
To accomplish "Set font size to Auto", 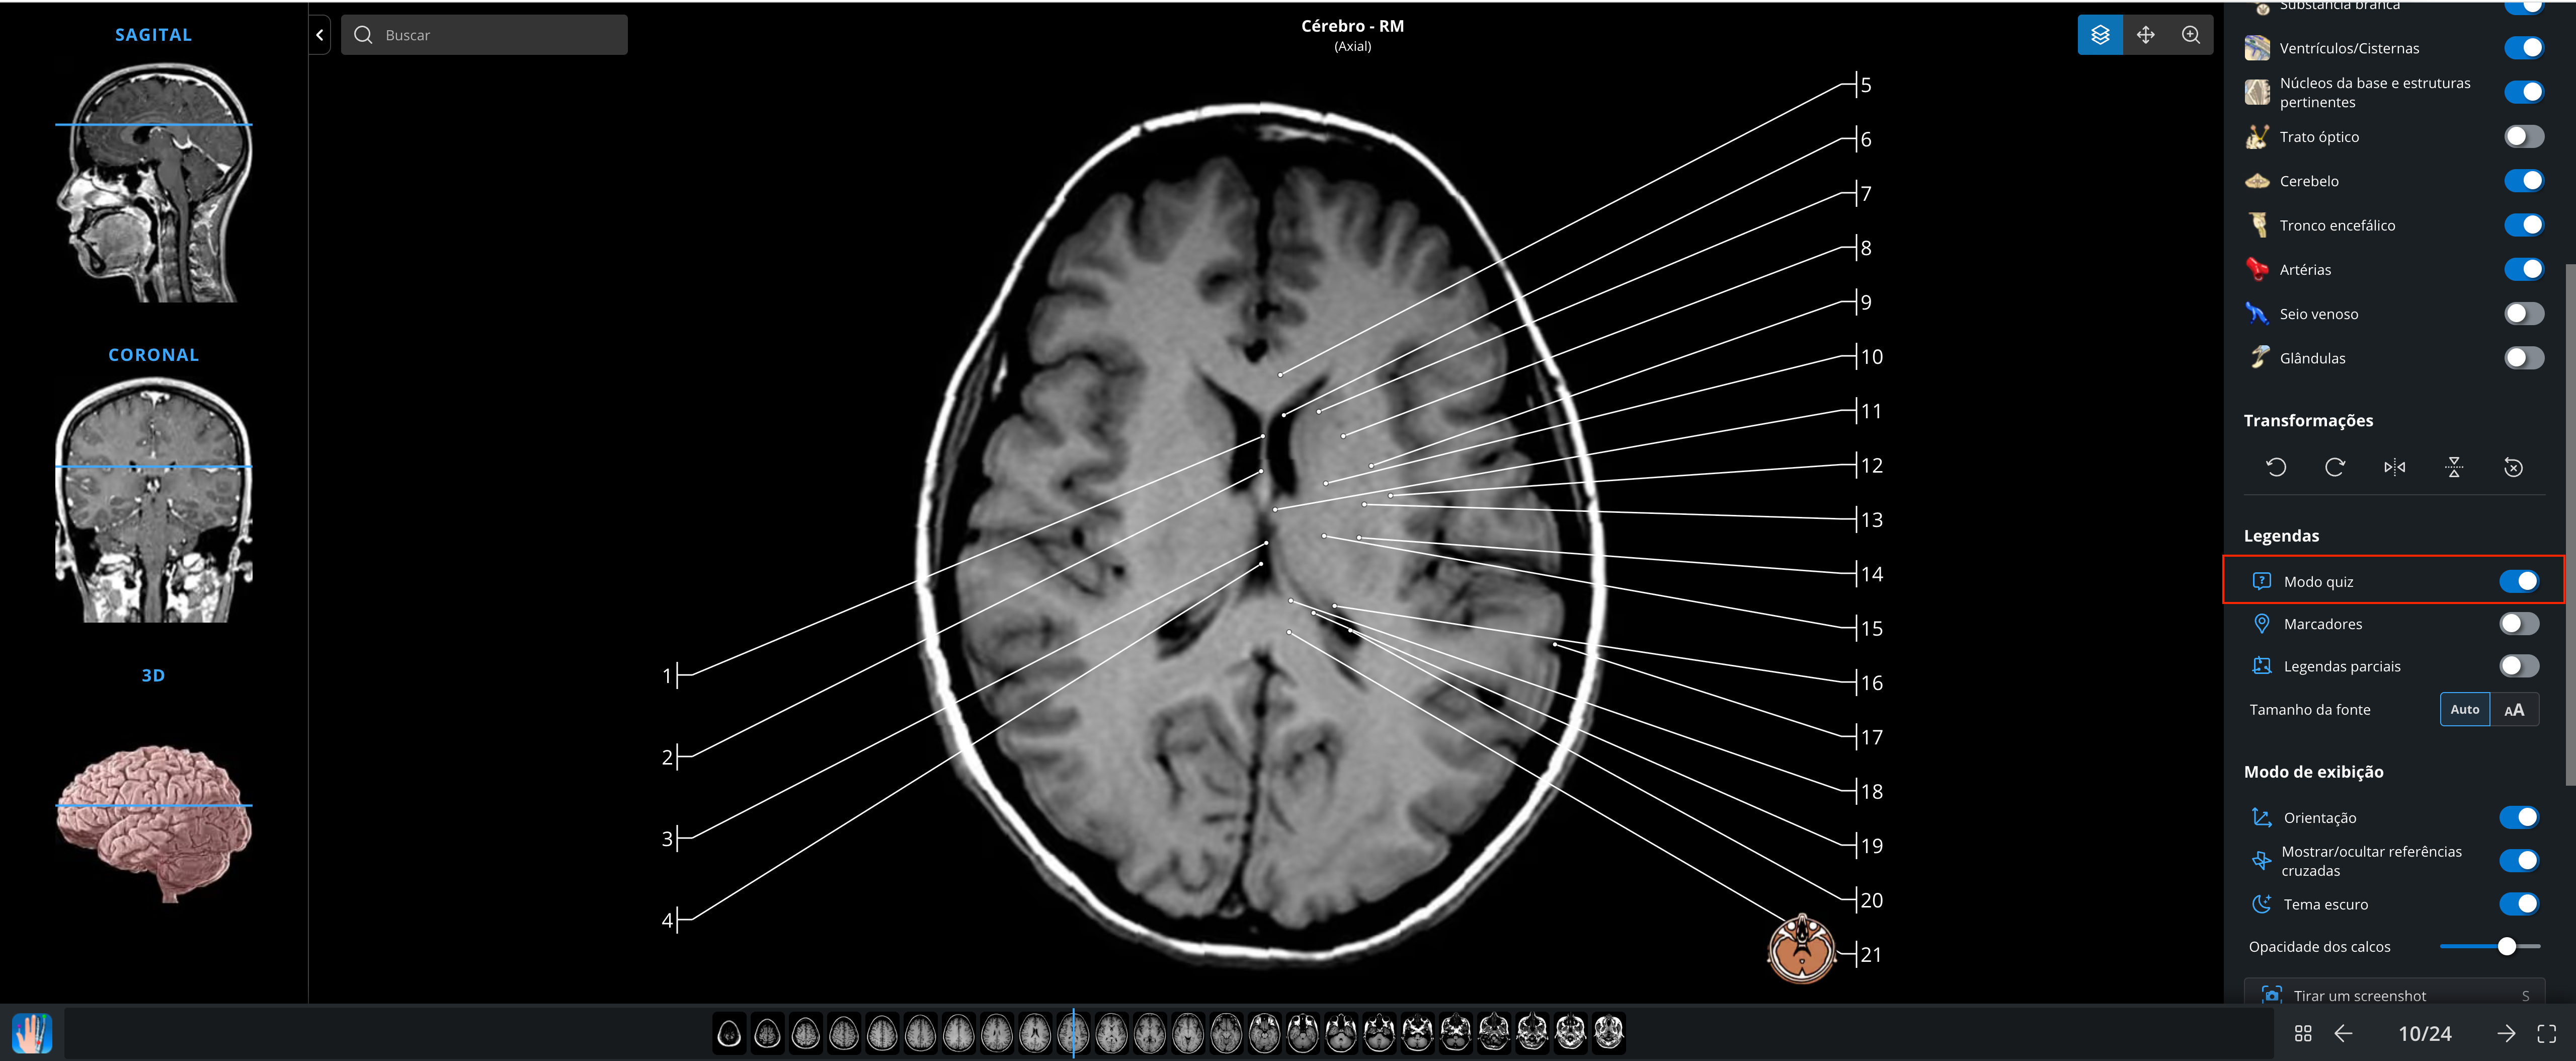I will pyautogui.click(x=2465, y=709).
